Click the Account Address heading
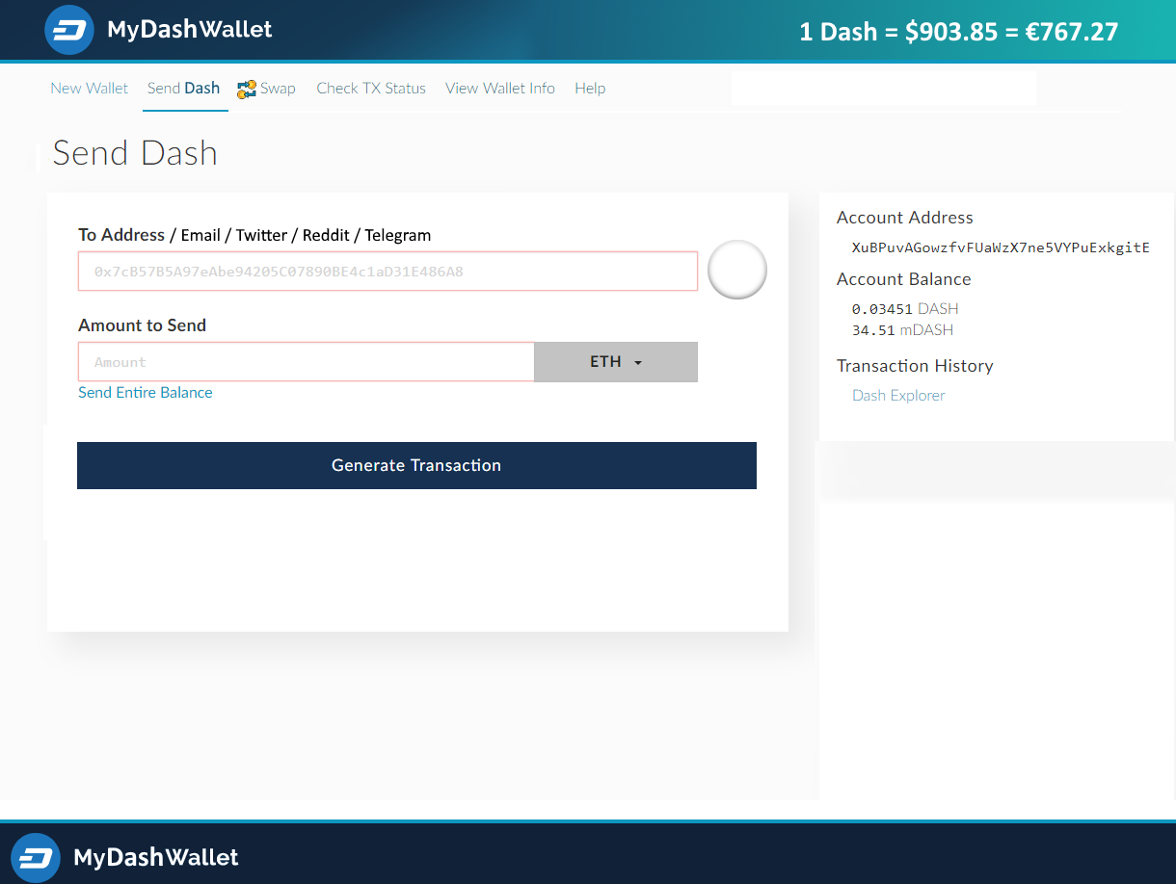The height and width of the screenshot is (884, 1176). point(905,218)
